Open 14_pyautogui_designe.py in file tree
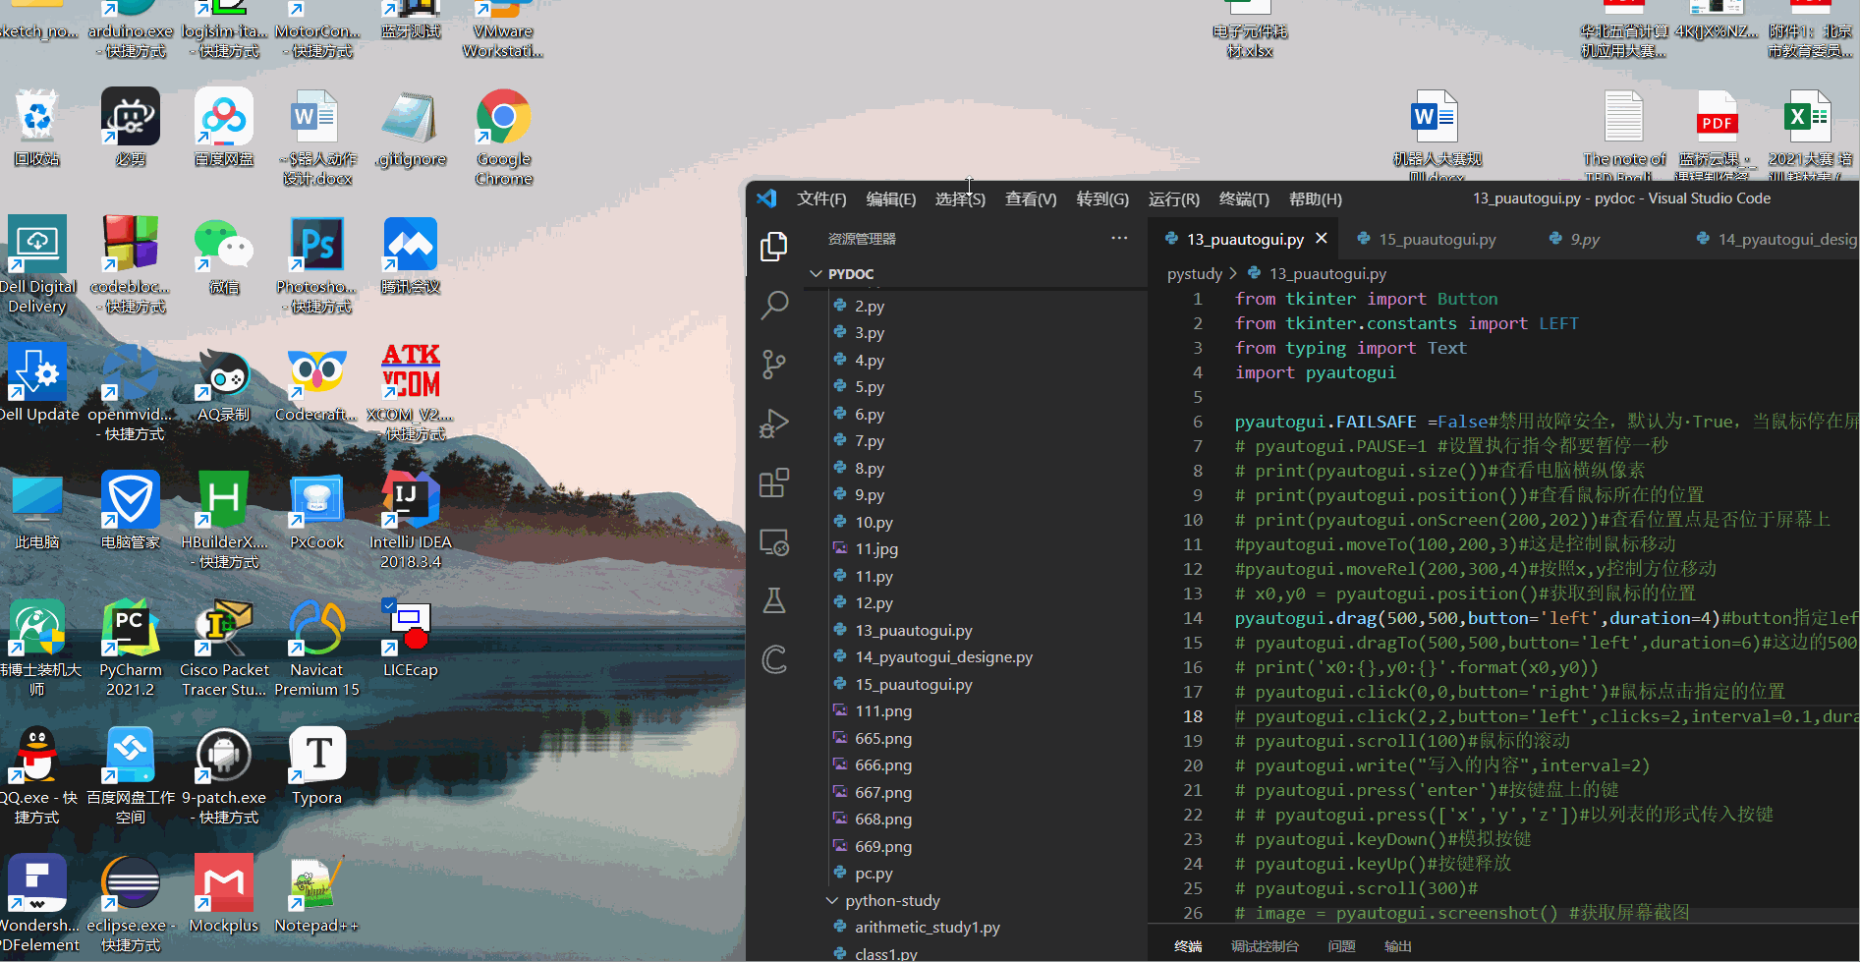 tap(943, 656)
